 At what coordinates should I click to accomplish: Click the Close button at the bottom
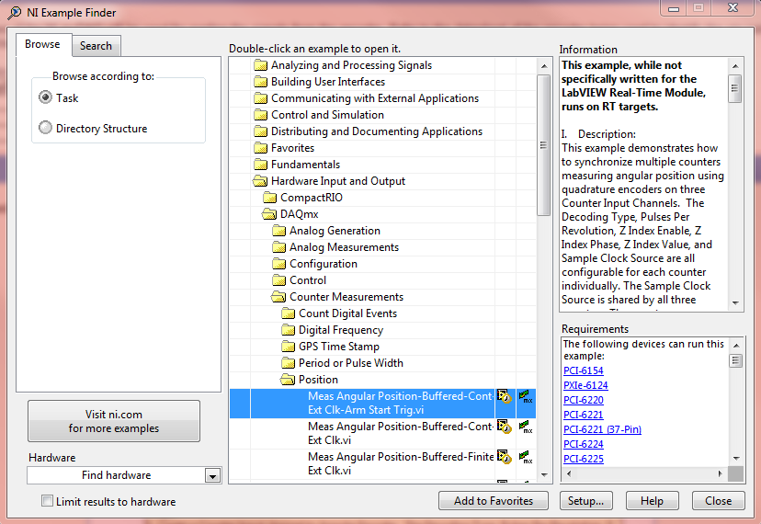pyautogui.click(x=719, y=501)
